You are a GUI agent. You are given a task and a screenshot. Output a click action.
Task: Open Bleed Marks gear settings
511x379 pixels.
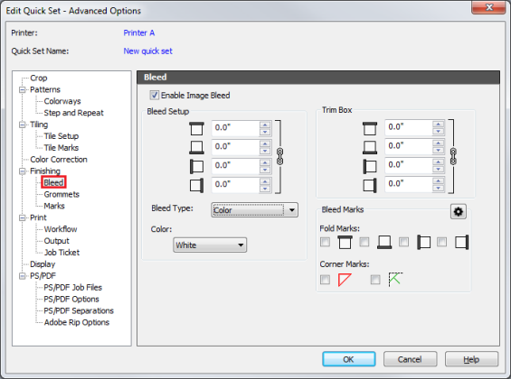459,211
